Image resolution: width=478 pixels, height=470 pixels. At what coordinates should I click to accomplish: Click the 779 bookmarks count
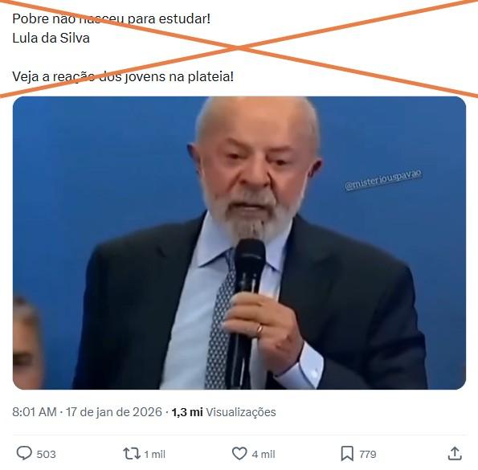[x=368, y=454]
